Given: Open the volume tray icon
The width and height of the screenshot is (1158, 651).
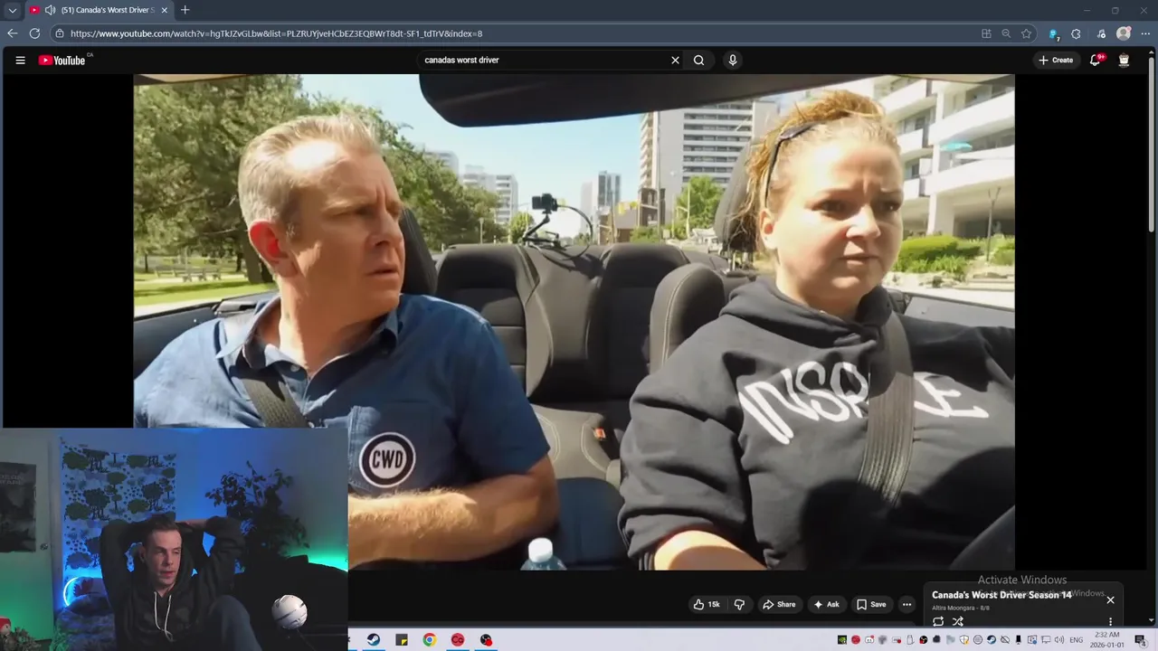Looking at the screenshot, I should click(x=1058, y=640).
